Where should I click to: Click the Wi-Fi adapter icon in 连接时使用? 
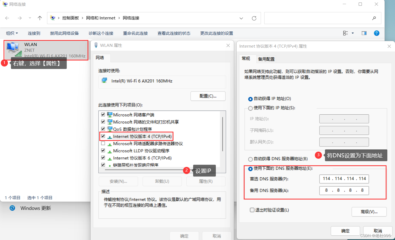(x=104, y=80)
